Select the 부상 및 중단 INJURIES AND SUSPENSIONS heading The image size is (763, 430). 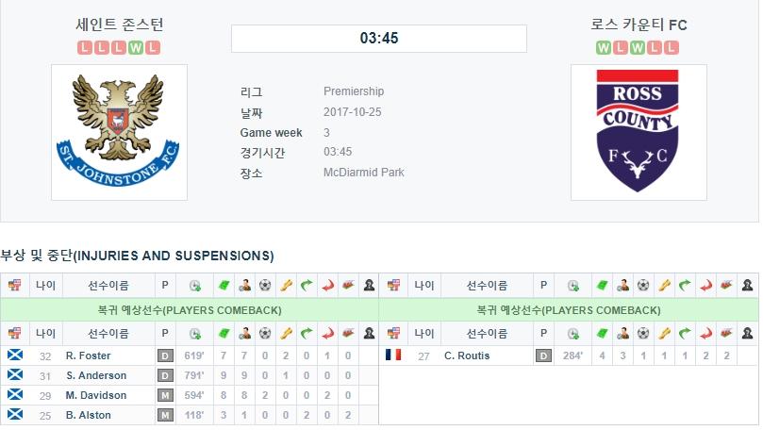coord(137,256)
